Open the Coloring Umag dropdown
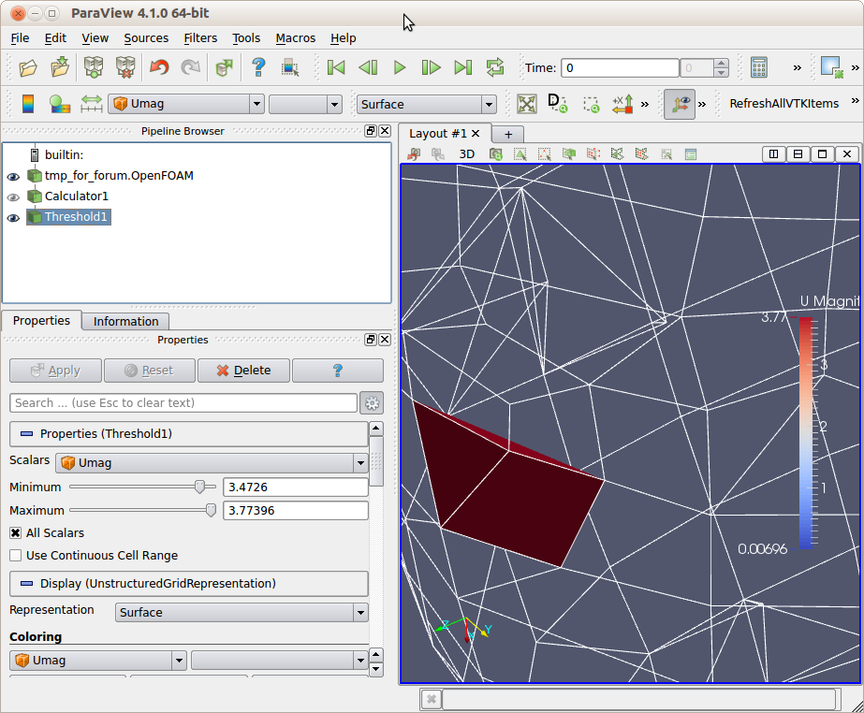The width and height of the screenshot is (864, 713). [x=98, y=660]
